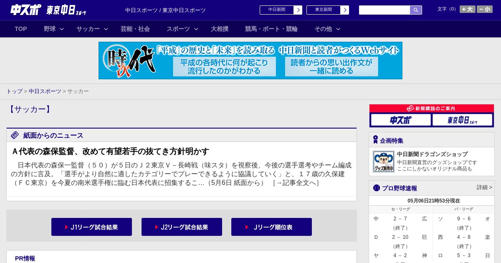The height and width of the screenshot is (263, 501).
Task: Click the 時代 banner advertisement
Action: point(250,61)
